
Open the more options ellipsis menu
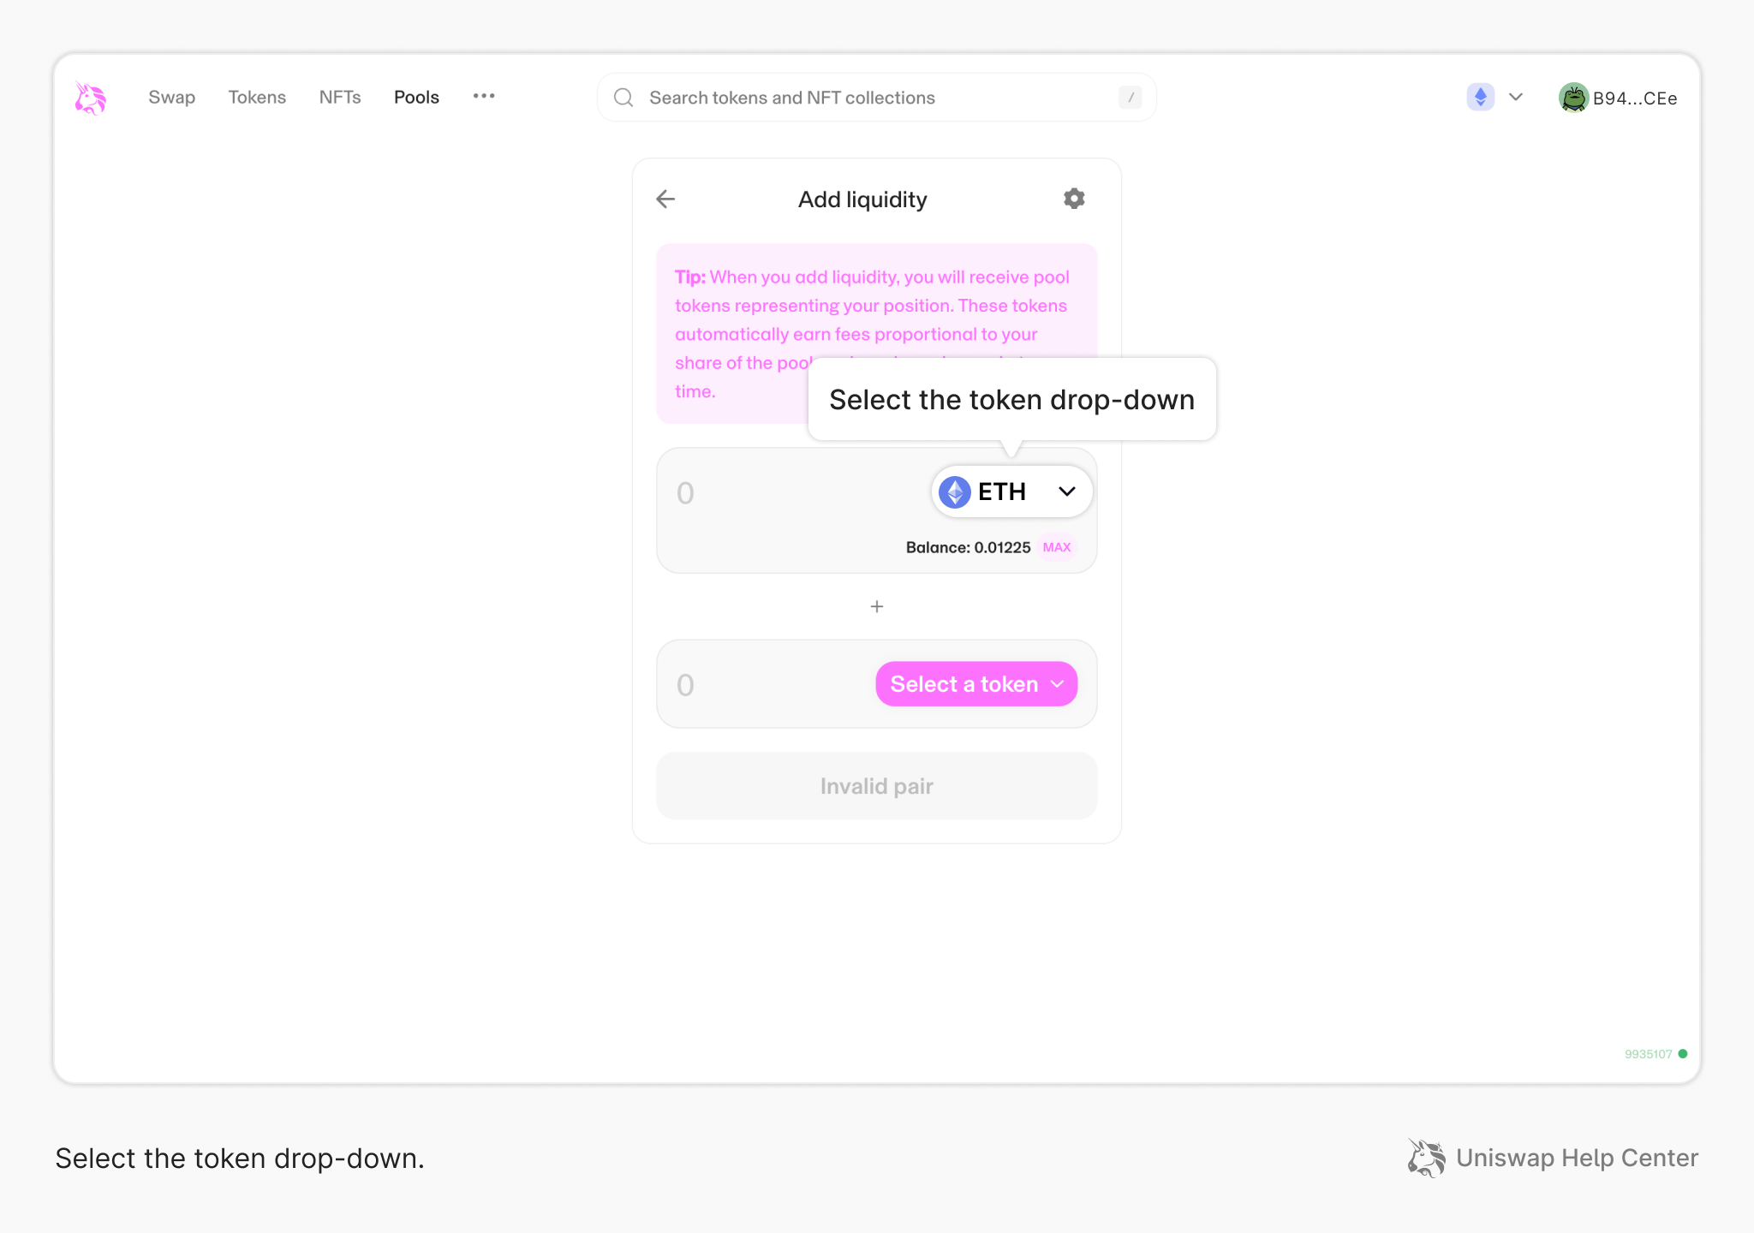(x=484, y=97)
